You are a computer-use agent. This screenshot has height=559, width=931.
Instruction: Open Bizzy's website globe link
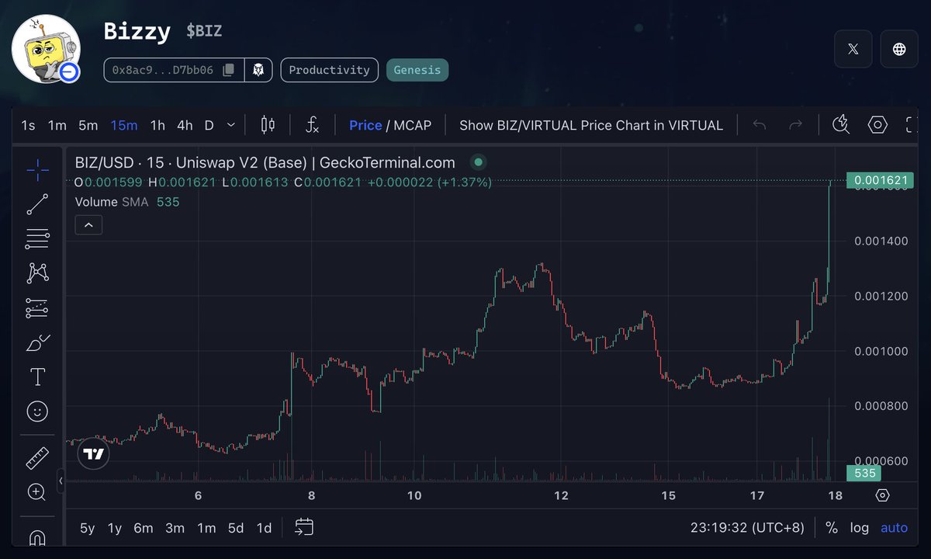(899, 49)
